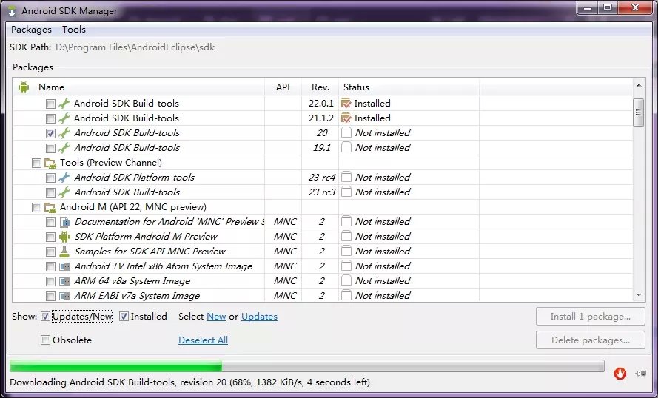The width and height of the screenshot is (658, 398).
Task: Click the package list scrollbar thumb
Action: pyautogui.click(x=638, y=112)
